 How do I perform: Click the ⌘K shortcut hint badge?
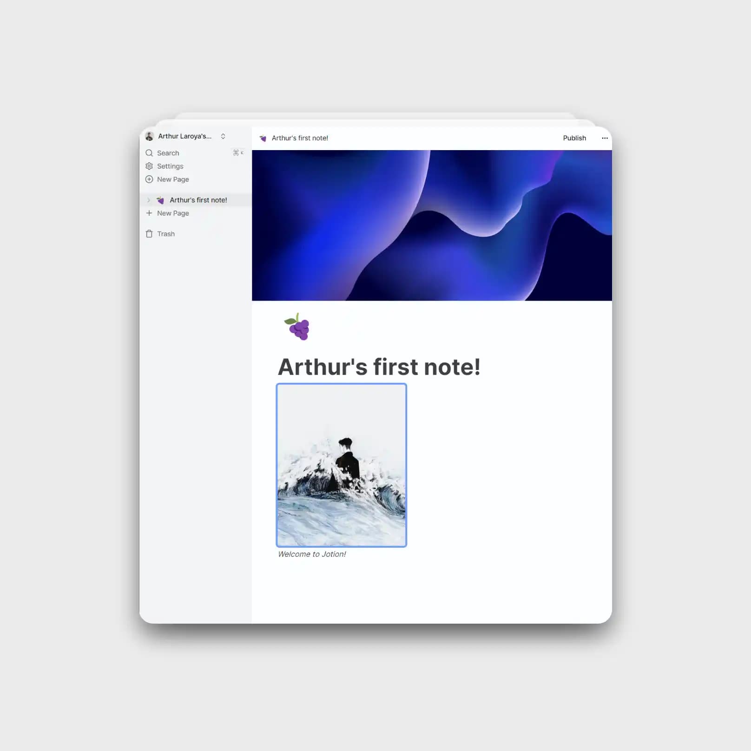tap(238, 153)
